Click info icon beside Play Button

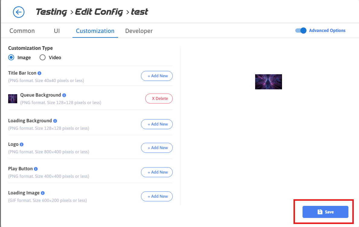point(36,169)
